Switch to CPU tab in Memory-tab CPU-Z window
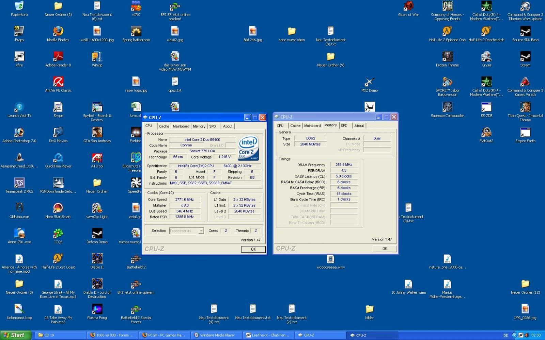The image size is (545, 340). (280, 125)
